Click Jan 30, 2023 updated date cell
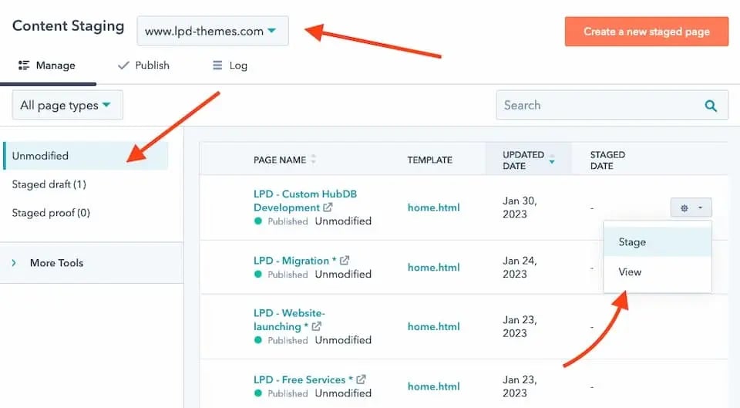Image resolution: width=740 pixels, height=408 pixels. [520, 207]
